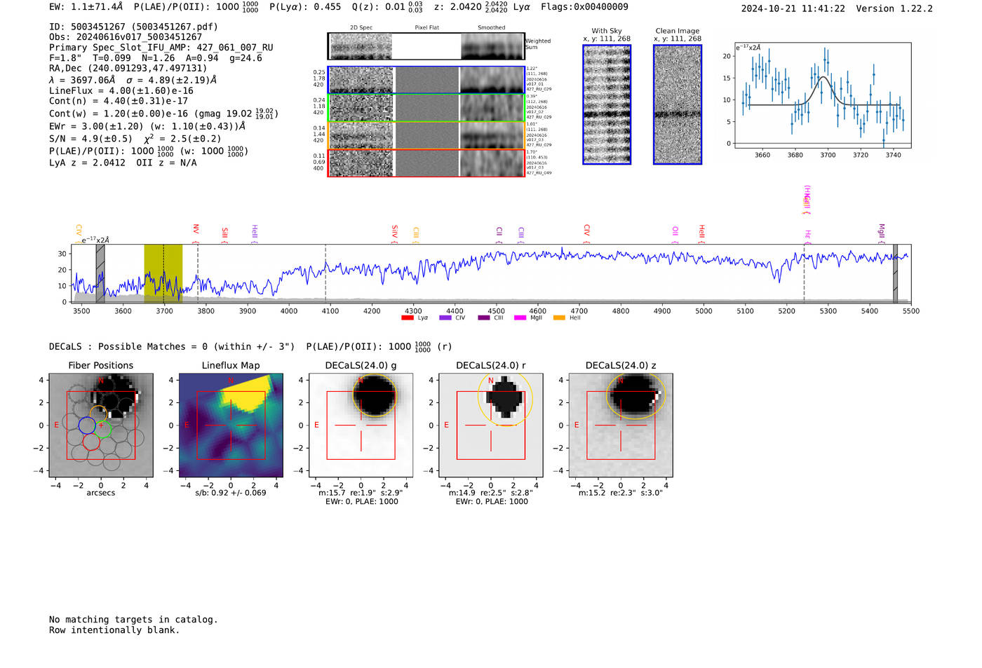The image size is (982, 668).
Task: Click the s/b: 0.92 +/- 0.069 caption
Action: 231,493
